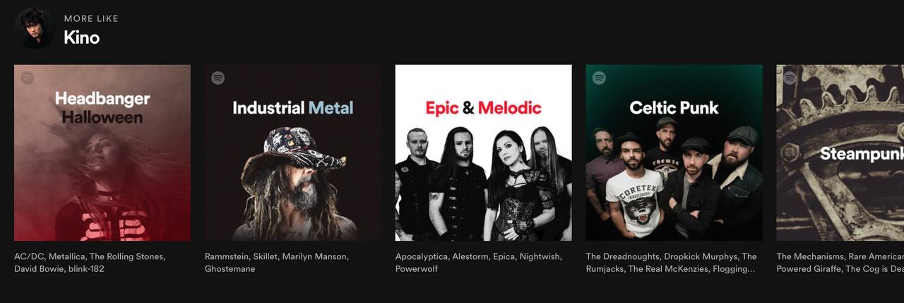Select the Apocalyptica, Alestorm description text
Viewport: 904px width, 303px height.
point(479,263)
